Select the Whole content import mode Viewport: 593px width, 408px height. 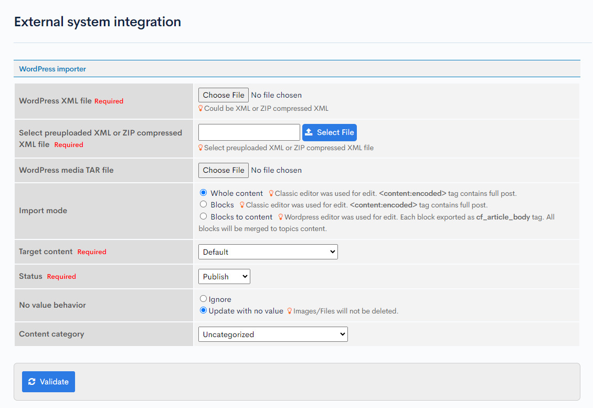[204, 193]
